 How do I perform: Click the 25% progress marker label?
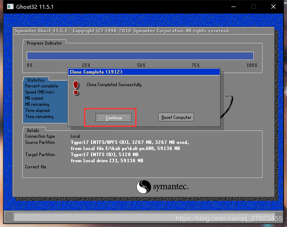click(x=86, y=65)
